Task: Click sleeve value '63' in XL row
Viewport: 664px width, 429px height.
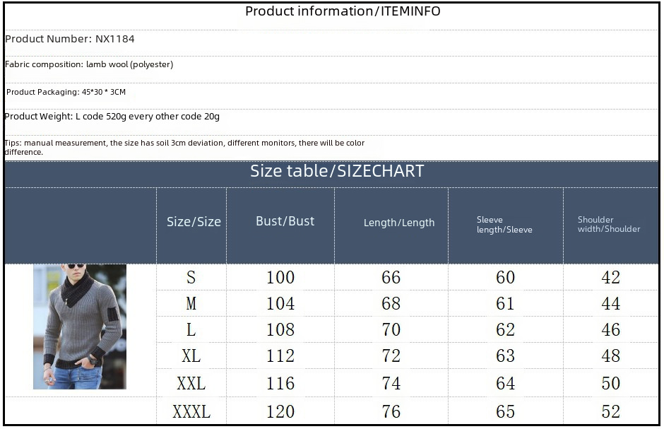Action: click(506, 355)
